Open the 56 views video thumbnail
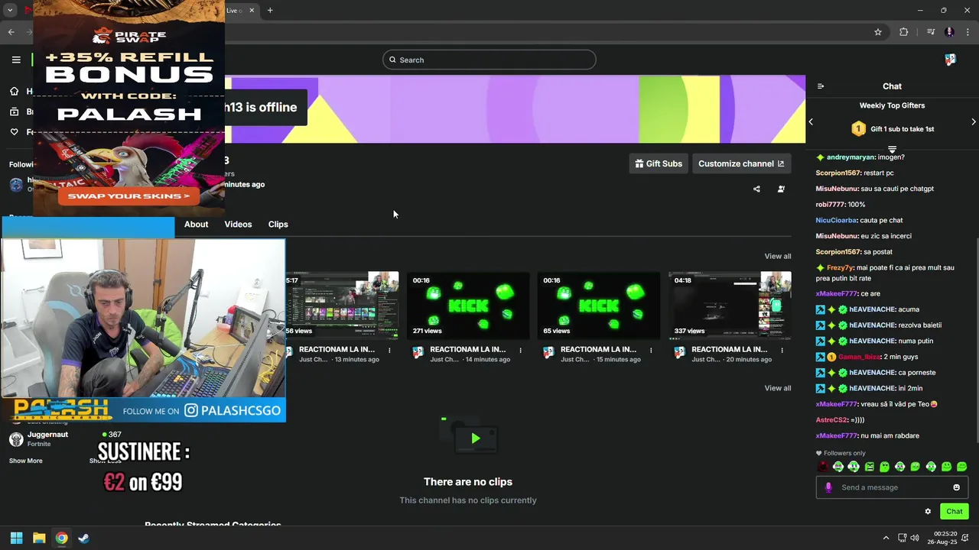This screenshot has width=979, height=550. (342, 306)
